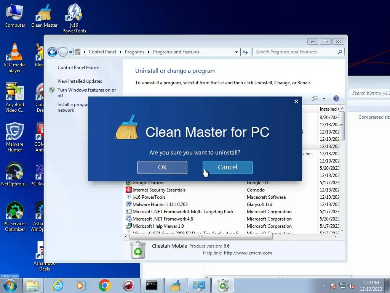Open the Windows Start button

pos(10,285)
